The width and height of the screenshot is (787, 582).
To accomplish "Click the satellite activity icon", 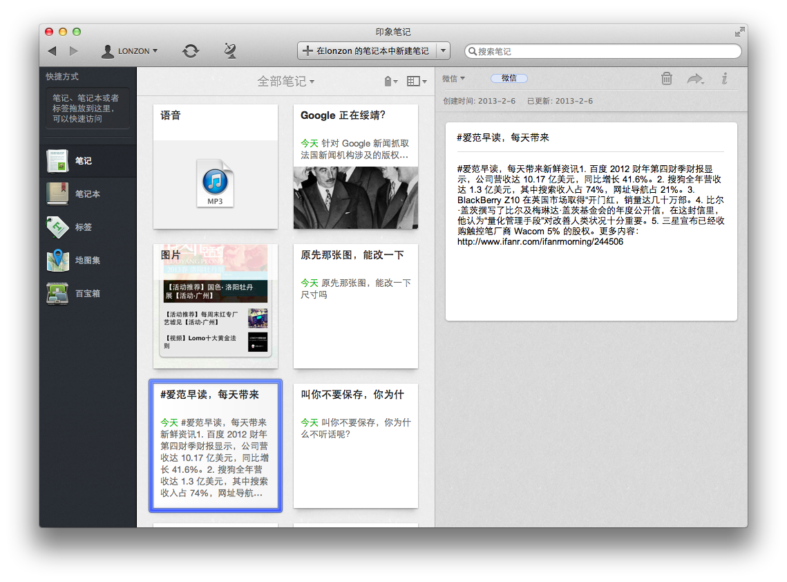I will (x=230, y=50).
